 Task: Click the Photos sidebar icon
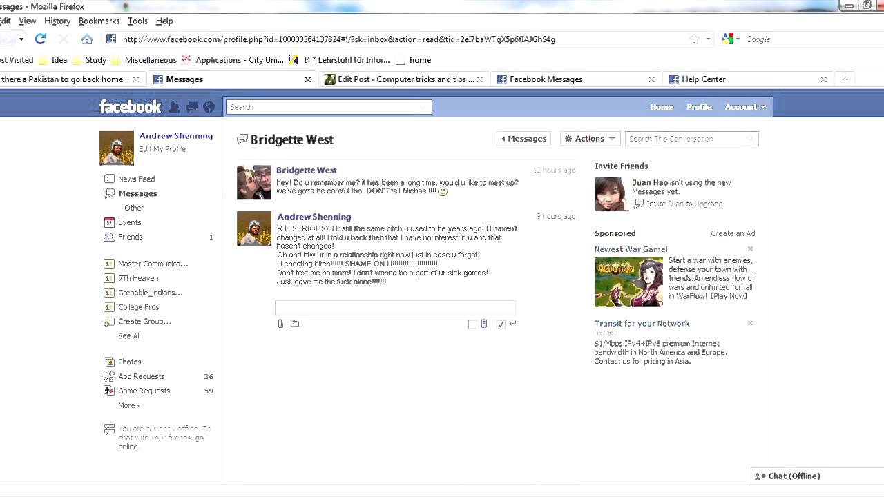[109, 362]
